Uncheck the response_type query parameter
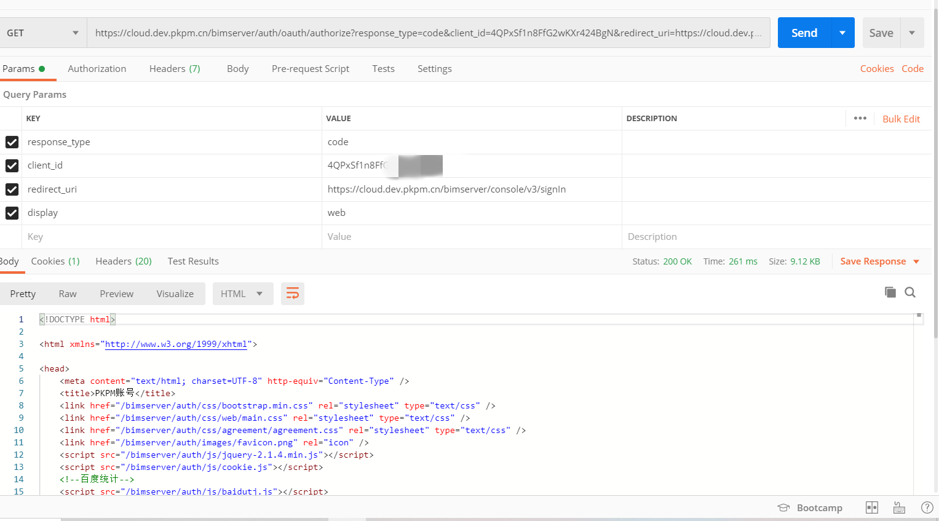 click(x=12, y=142)
